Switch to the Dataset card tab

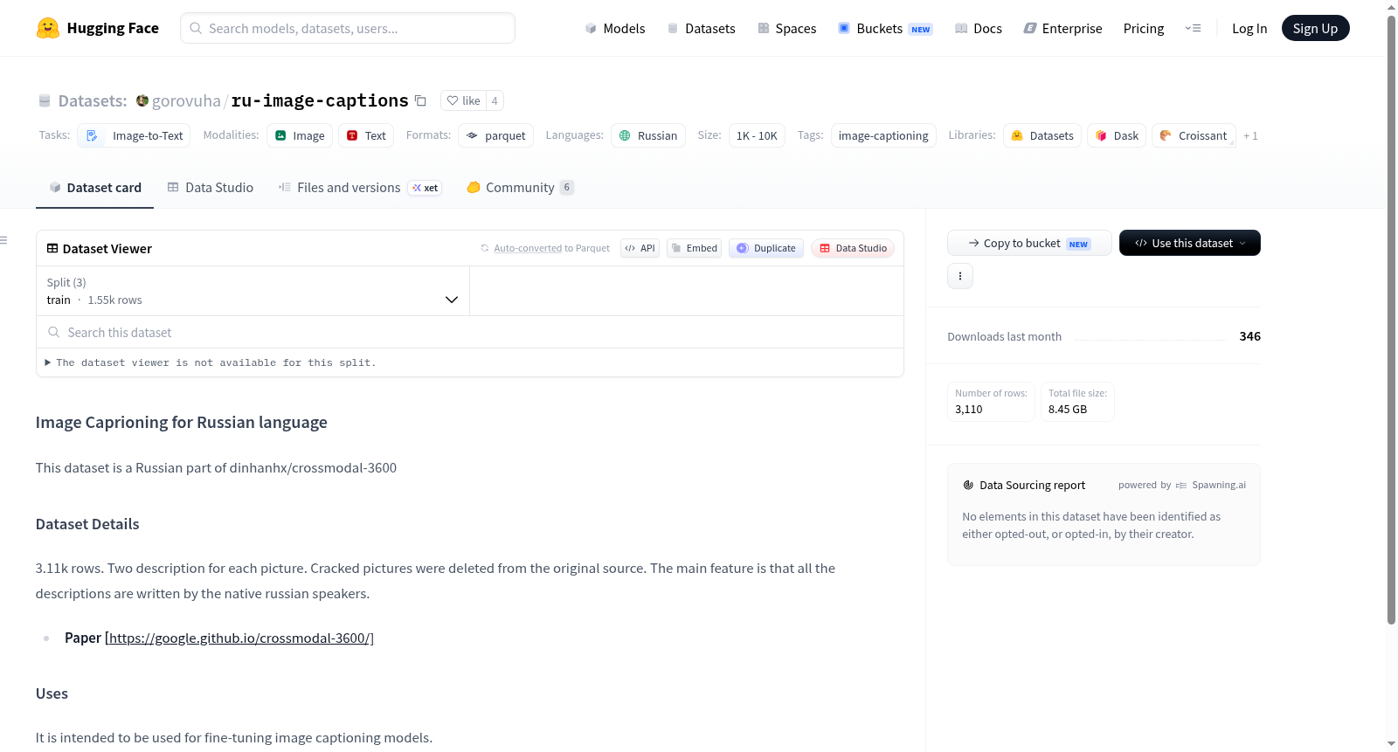tap(94, 188)
